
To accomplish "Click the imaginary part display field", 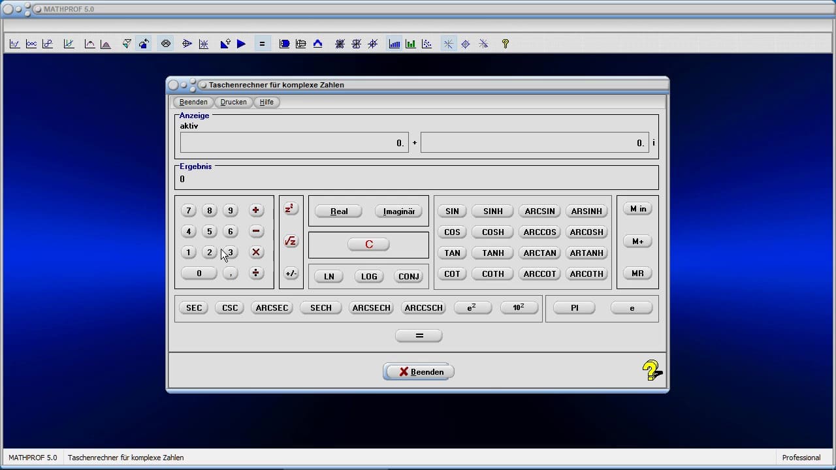I will tap(535, 142).
